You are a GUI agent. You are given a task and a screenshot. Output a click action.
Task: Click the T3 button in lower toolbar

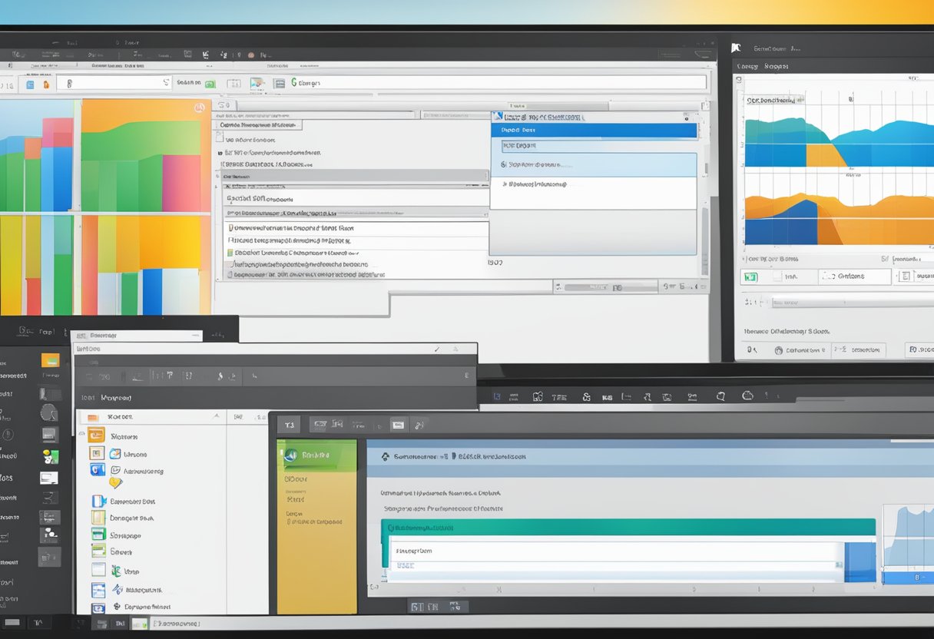tap(290, 425)
